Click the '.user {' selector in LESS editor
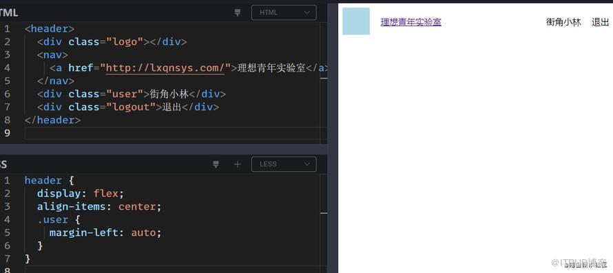 tap(59, 220)
